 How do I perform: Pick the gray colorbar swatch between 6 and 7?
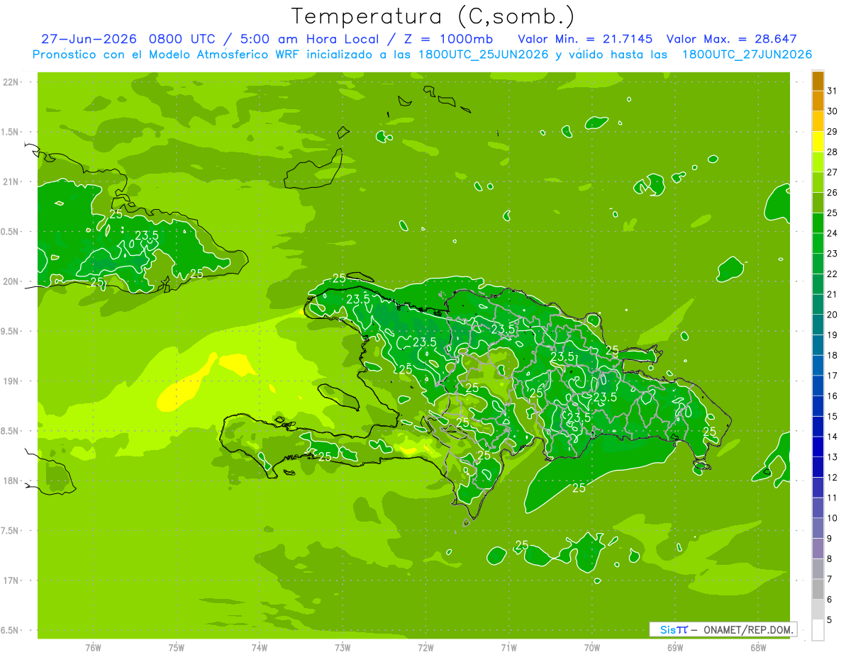click(x=818, y=589)
